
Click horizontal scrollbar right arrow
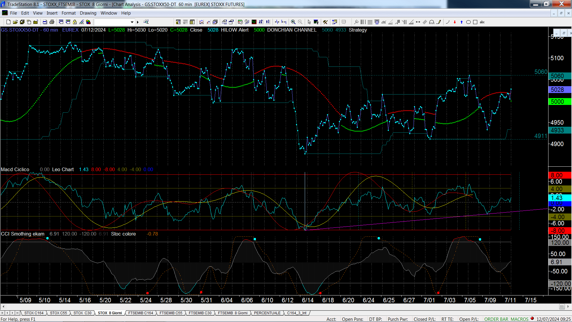568,306
